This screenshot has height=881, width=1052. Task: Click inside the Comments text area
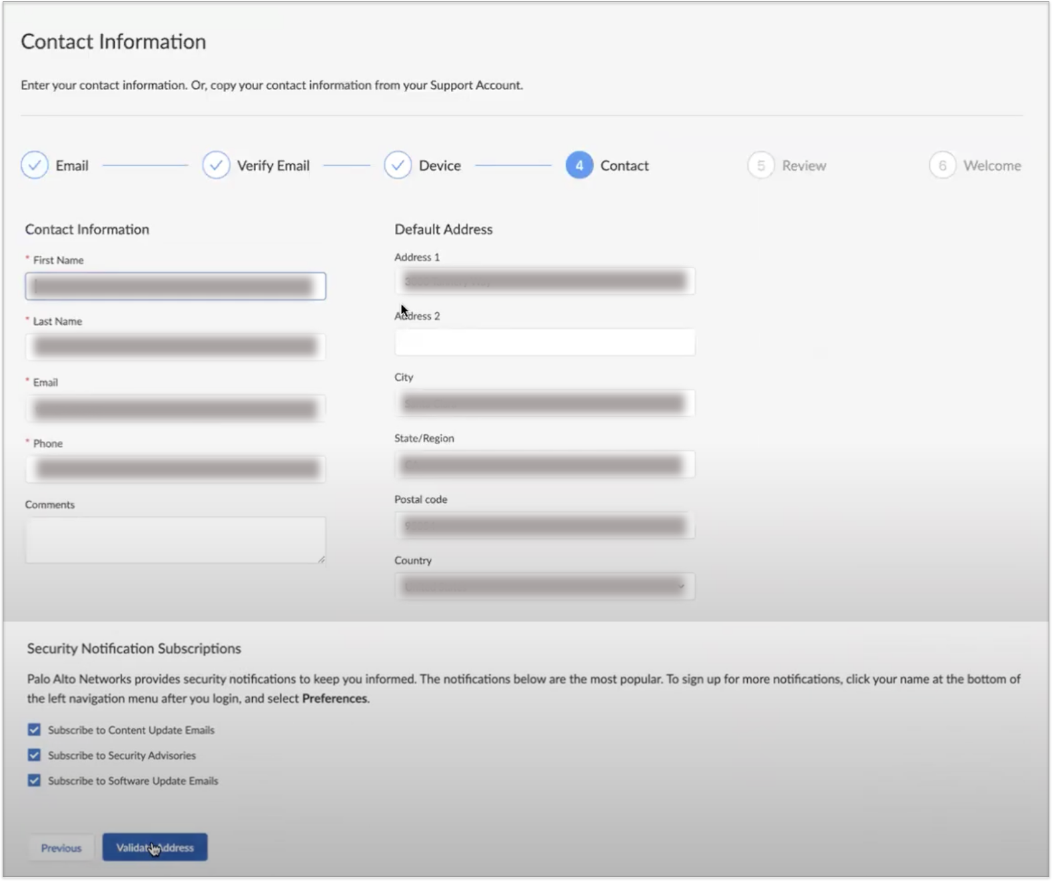(175, 540)
